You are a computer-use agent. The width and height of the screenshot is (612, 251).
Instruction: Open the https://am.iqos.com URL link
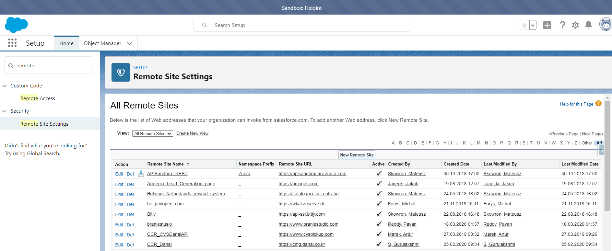pyautogui.click(x=299, y=184)
